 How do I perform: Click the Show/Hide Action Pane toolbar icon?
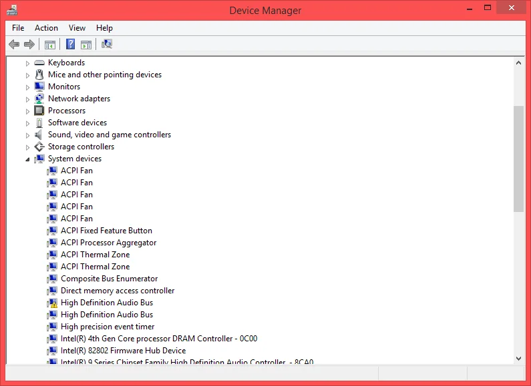(x=86, y=44)
